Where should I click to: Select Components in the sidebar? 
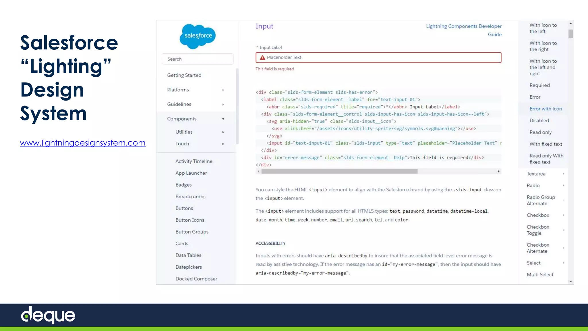(182, 119)
